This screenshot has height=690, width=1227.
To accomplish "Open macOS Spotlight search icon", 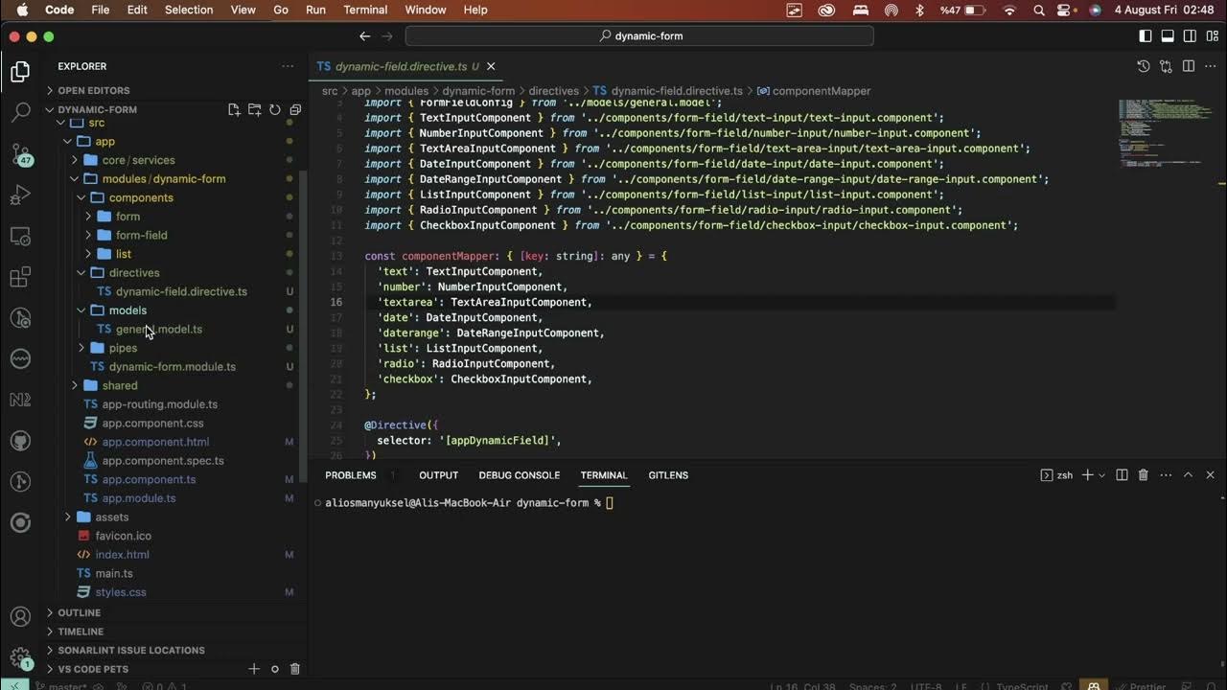I will coord(1038,10).
